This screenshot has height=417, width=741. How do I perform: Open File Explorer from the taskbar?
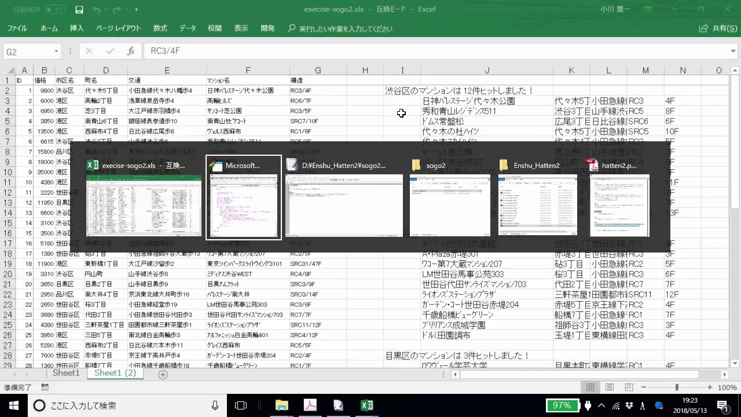(281, 405)
